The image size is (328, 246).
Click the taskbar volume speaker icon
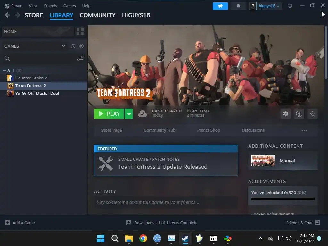point(289,238)
